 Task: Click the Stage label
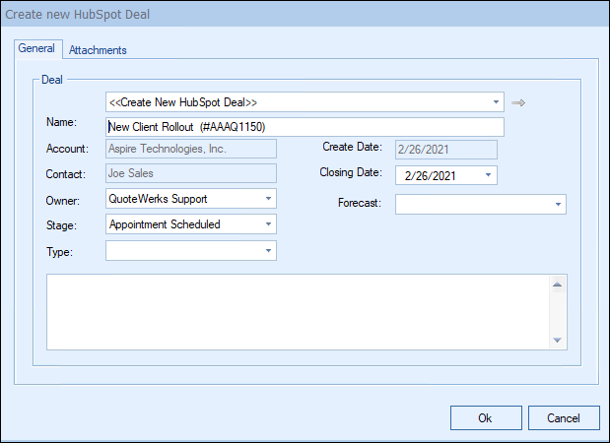61,225
